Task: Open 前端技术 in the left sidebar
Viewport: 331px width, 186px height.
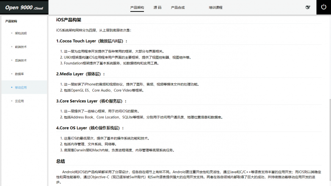Action: pos(21,46)
